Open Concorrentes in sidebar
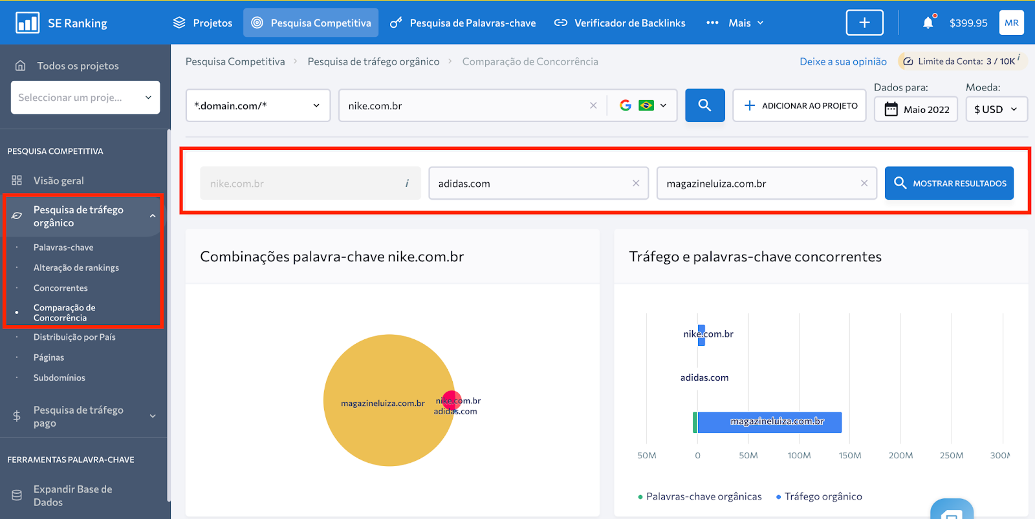The height and width of the screenshot is (519, 1035). (61, 288)
